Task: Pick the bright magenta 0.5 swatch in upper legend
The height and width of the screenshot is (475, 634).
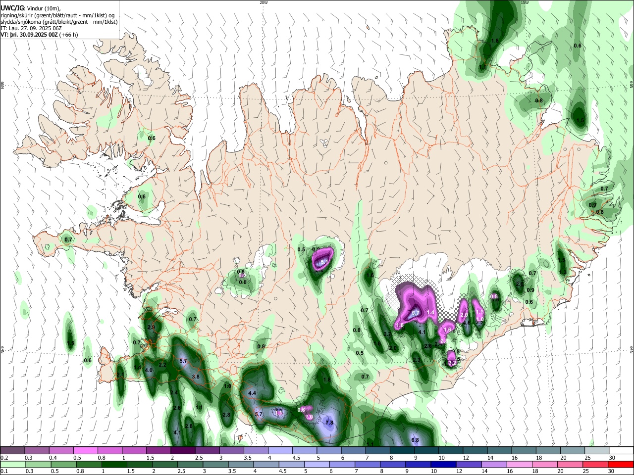Action: point(86,450)
